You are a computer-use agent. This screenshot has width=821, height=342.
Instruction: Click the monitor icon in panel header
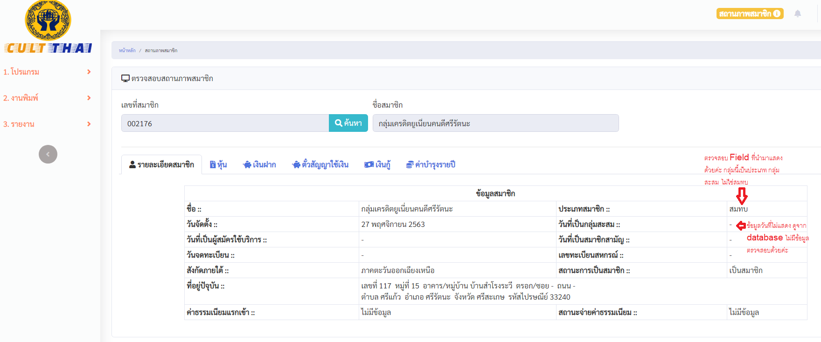pos(125,78)
